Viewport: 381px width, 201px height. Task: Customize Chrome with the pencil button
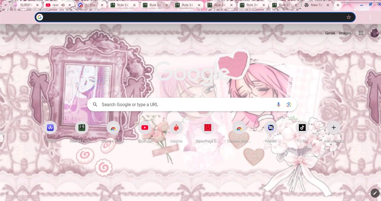[375, 193]
